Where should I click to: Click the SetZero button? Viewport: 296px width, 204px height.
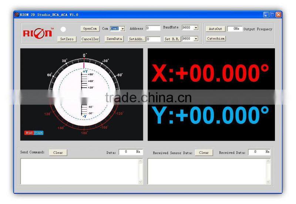click(67, 39)
